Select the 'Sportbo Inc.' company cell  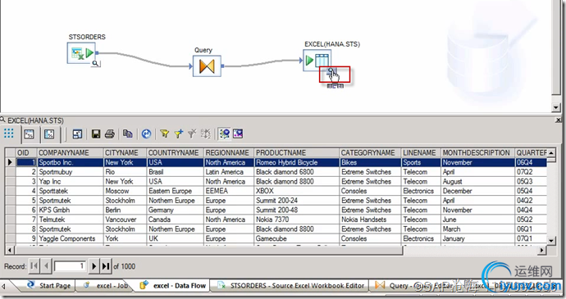70,162
